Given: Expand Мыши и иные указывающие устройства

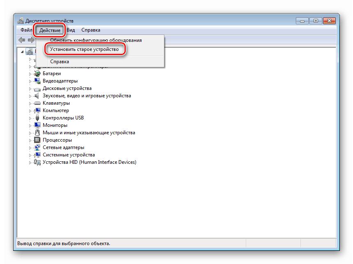Looking at the screenshot, I should [30, 133].
